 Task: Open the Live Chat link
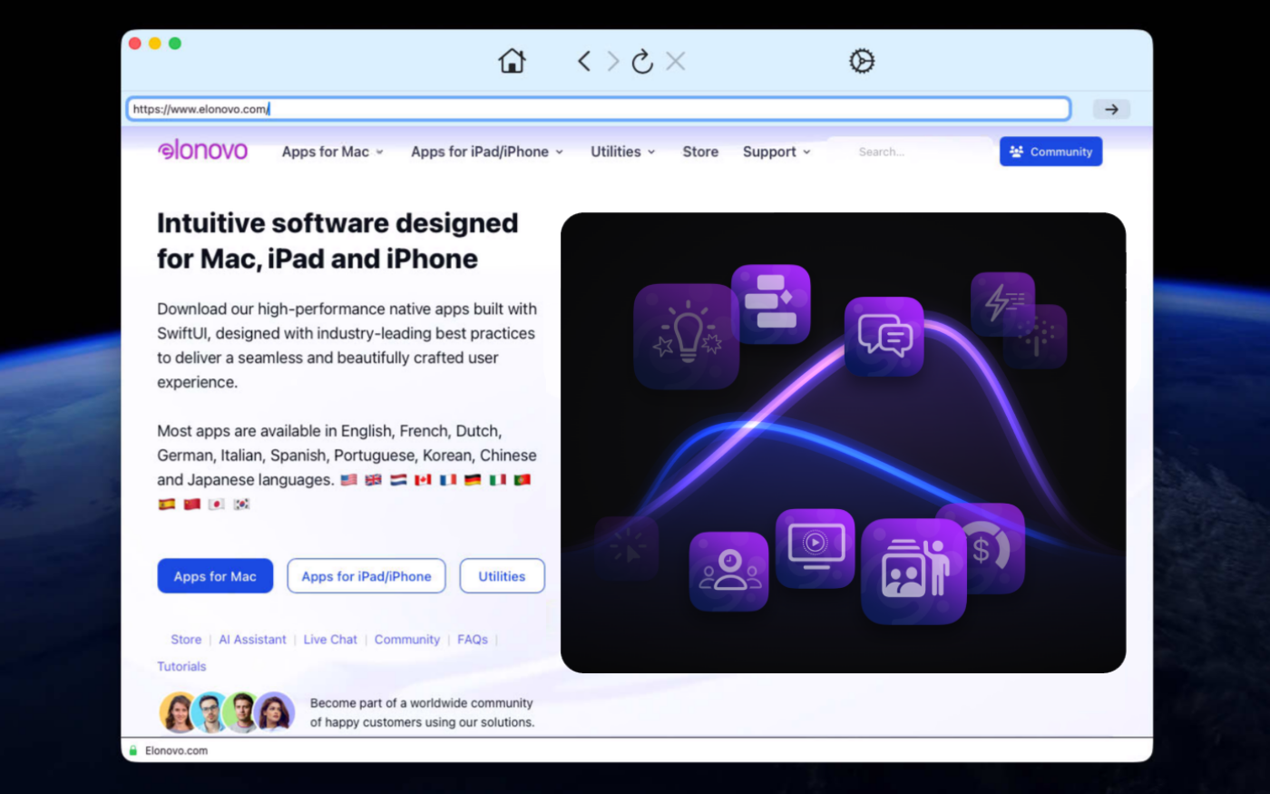pyautogui.click(x=330, y=640)
